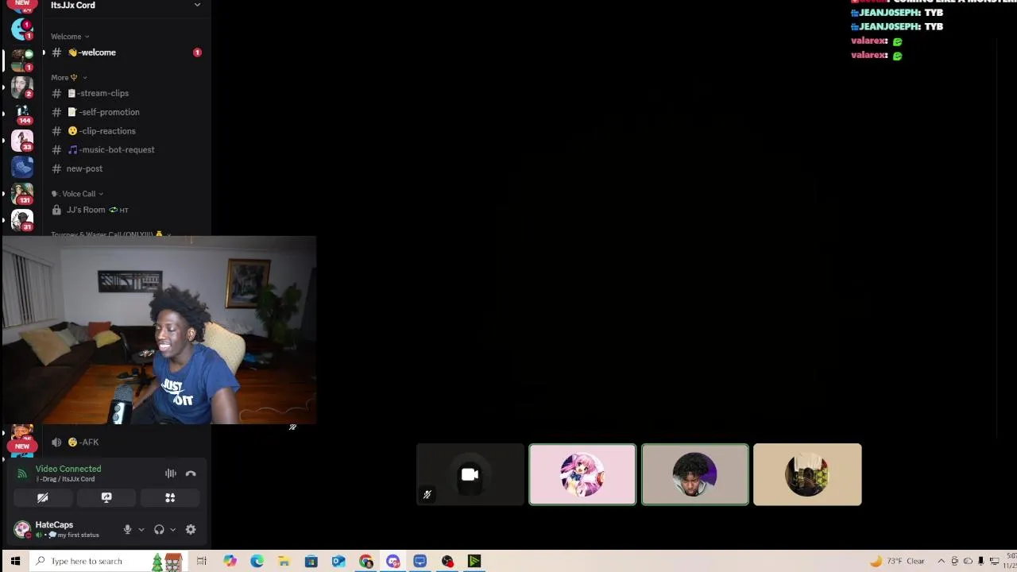This screenshot has width=1017, height=572.
Task: Open the stream-clips channel
Action: 127,93
